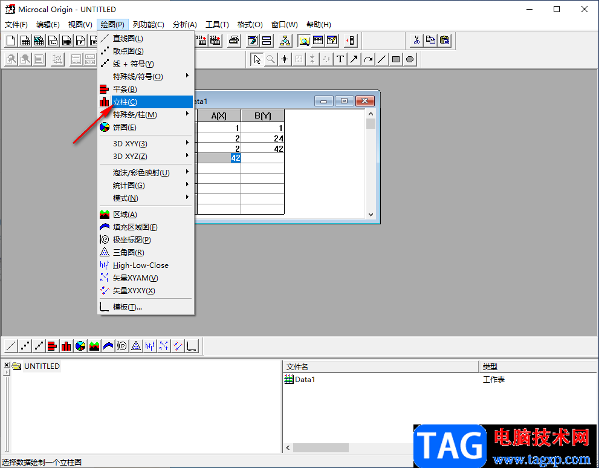Click the 文件名 column header
This screenshot has width=599, height=468.
click(380, 367)
